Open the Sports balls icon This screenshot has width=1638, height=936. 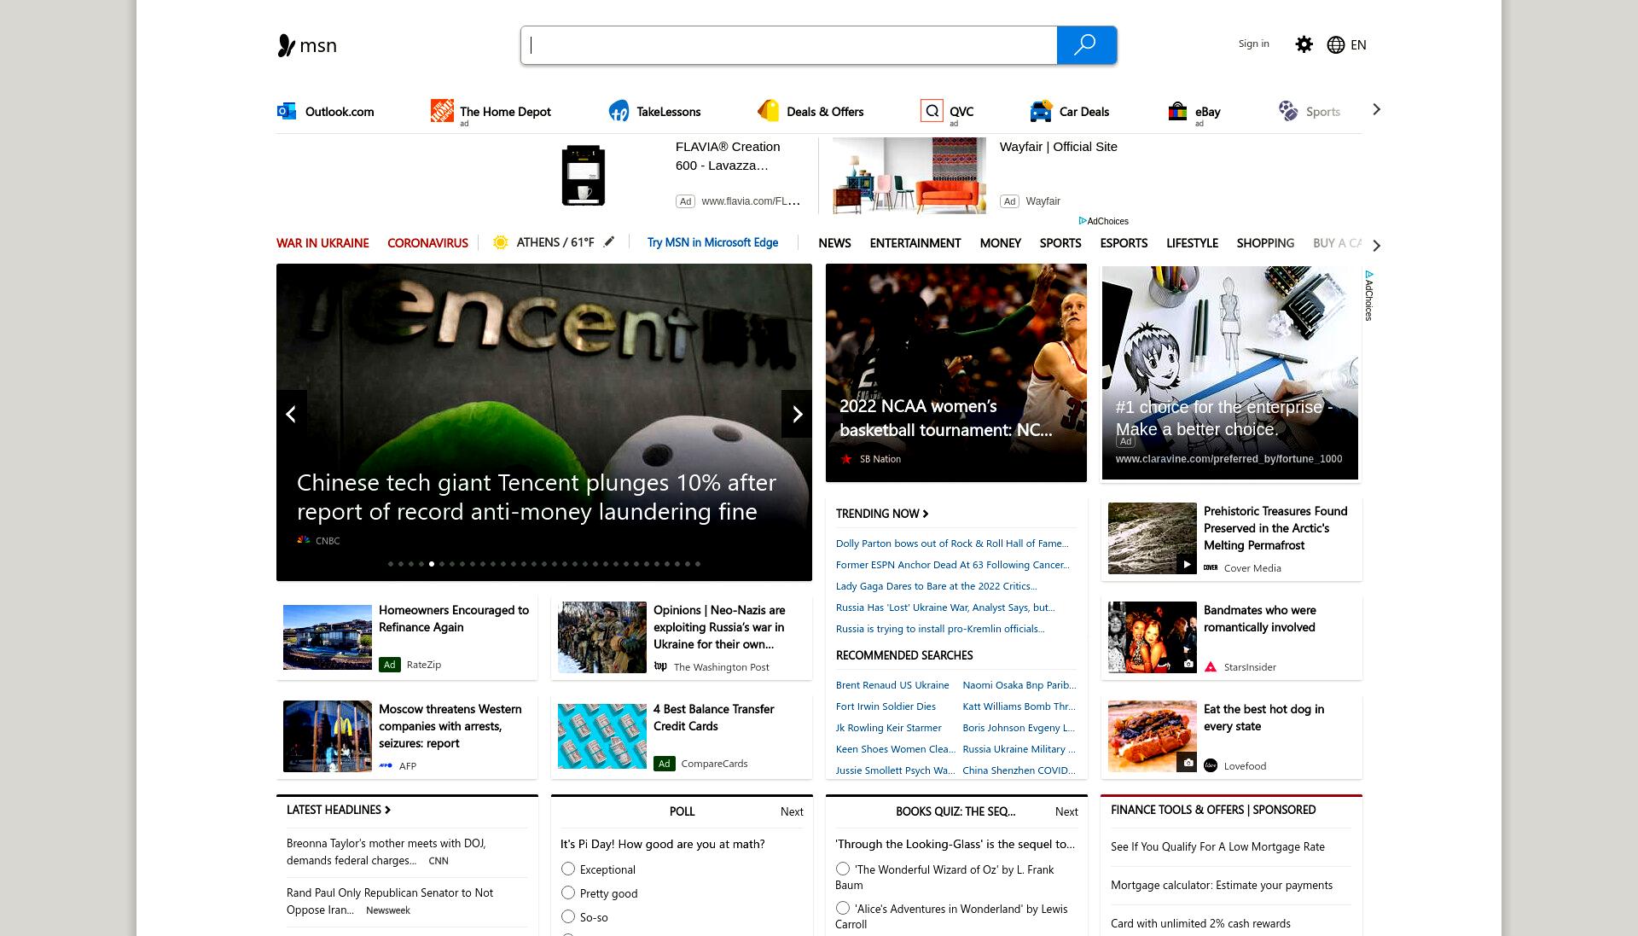tap(1287, 111)
